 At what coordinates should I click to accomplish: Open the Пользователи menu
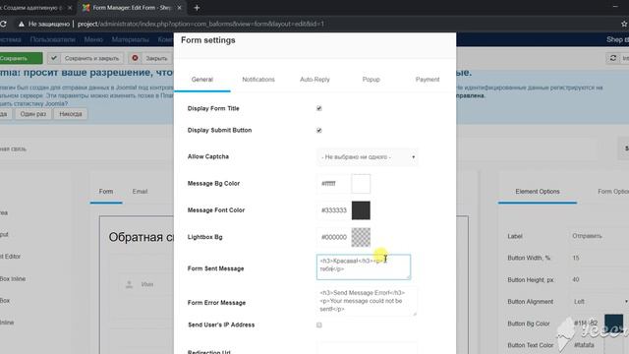coord(52,39)
